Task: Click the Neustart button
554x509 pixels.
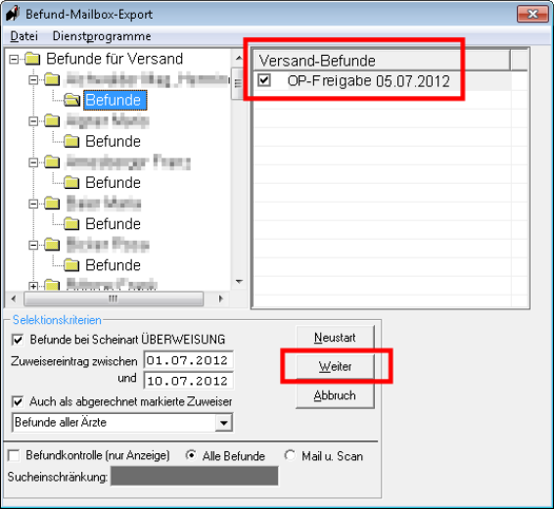Action: [335, 338]
